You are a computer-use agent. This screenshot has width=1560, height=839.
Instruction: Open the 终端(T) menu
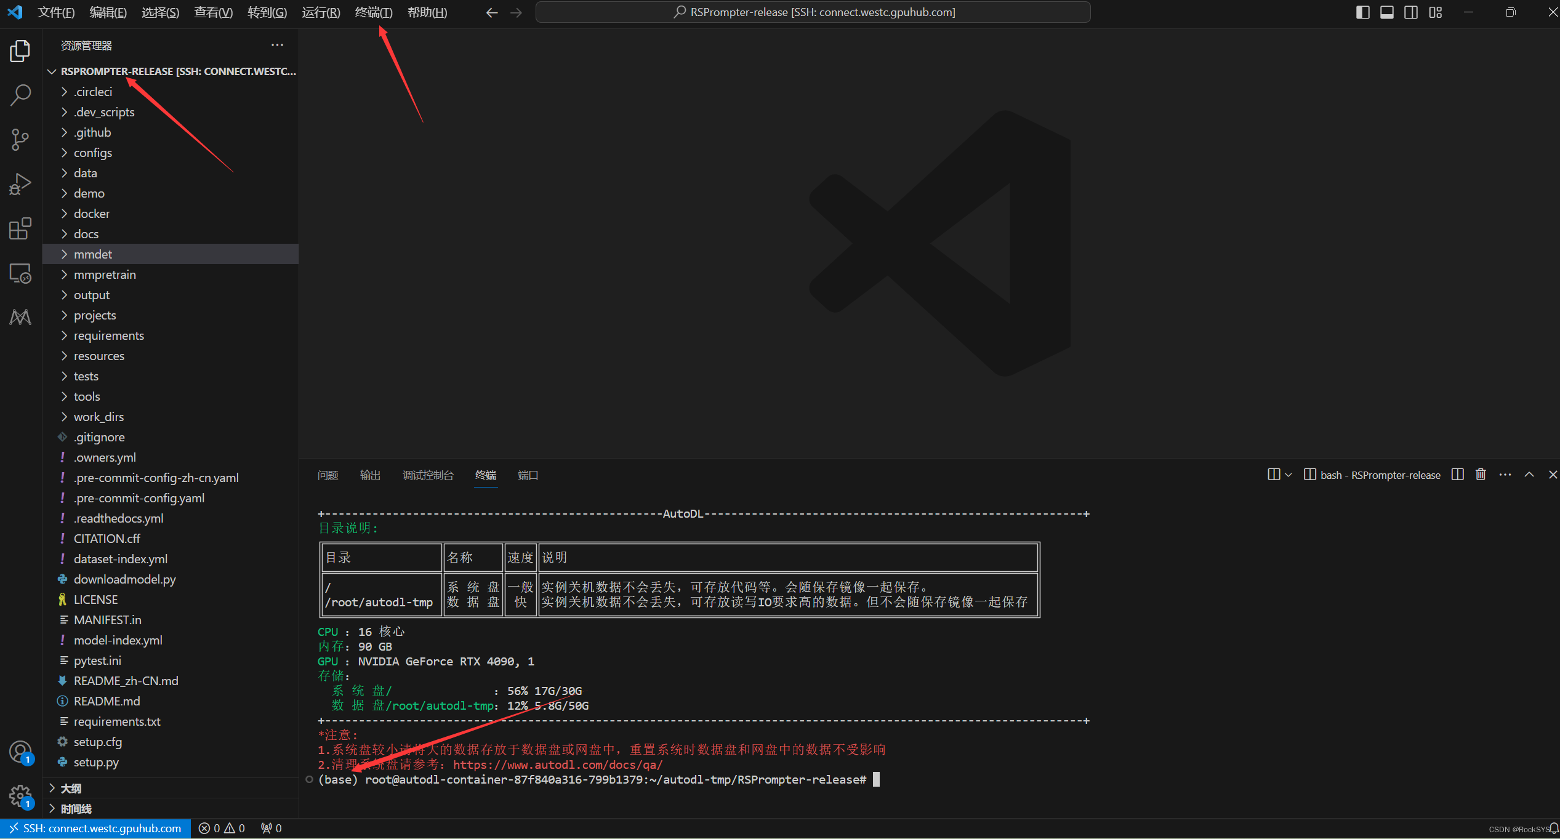373,12
